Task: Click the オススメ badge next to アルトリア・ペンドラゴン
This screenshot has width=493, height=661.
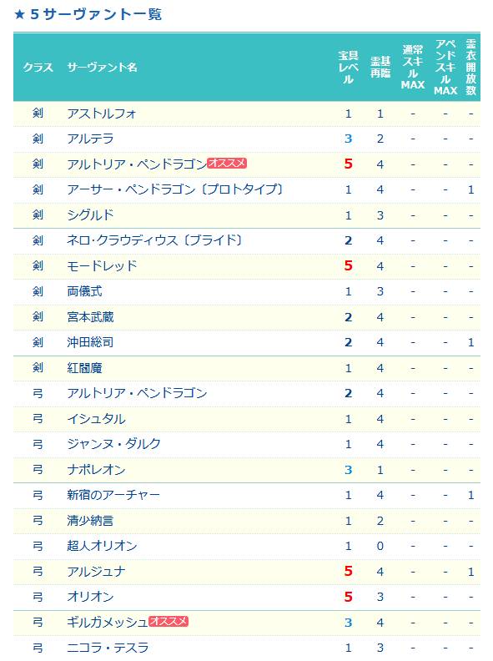Action: click(x=227, y=163)
